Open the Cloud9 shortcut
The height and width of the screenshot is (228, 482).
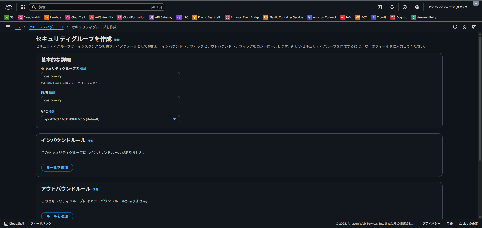click(x=379, y=17)
